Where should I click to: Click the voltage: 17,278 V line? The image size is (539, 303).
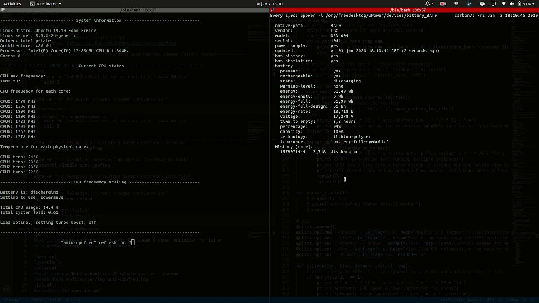pyautogui.click(x=317, y=116)
